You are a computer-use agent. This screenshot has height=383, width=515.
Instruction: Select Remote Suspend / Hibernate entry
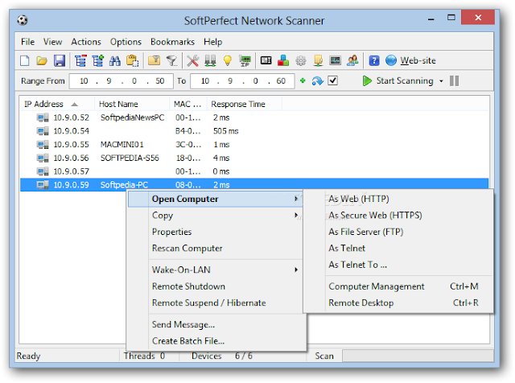tap(216, 303)
